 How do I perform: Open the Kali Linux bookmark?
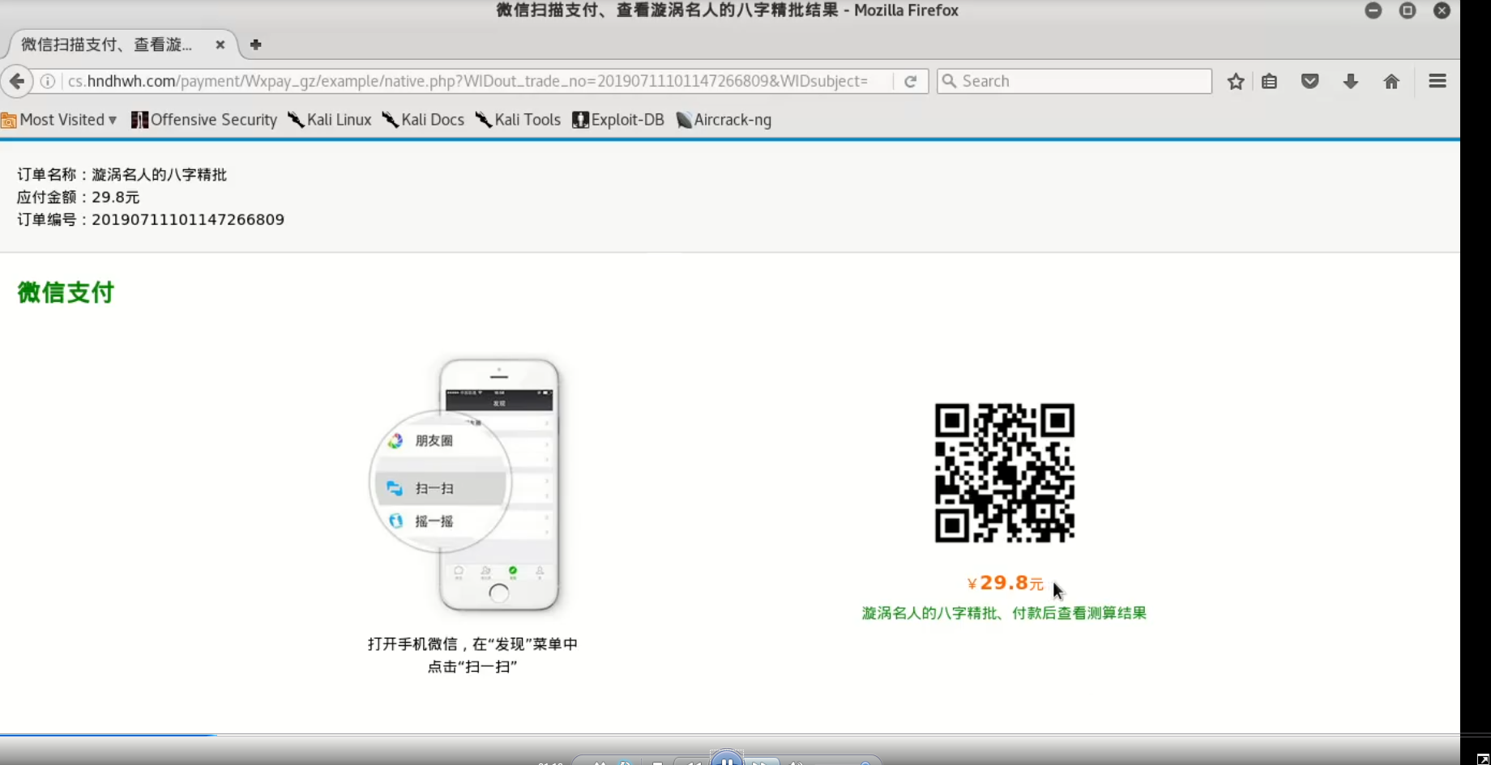(330, 120)
